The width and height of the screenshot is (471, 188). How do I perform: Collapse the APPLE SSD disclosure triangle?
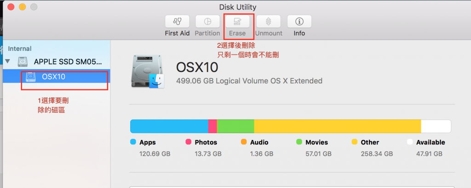click(x=7, y=61)
